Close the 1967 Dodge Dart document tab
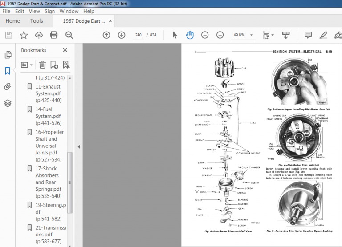This screenshot has width=342, height=247. click(110, 21)
